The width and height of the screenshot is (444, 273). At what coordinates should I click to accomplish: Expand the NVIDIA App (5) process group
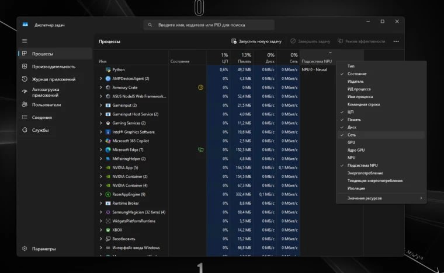pyautogui.click(x=101, y=167)
